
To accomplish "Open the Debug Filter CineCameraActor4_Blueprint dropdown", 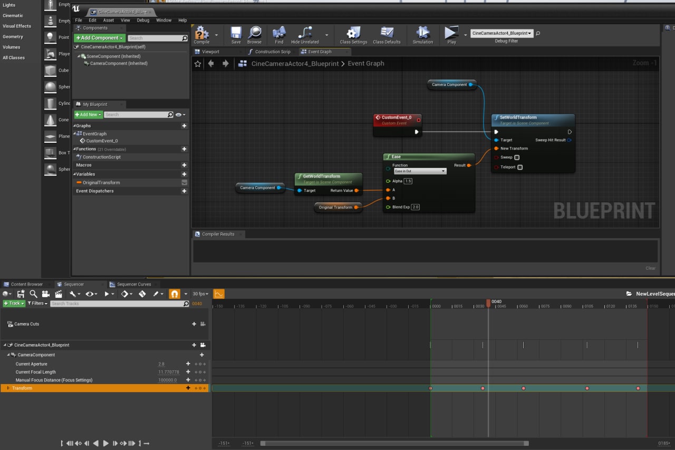I will pos(502,33).
